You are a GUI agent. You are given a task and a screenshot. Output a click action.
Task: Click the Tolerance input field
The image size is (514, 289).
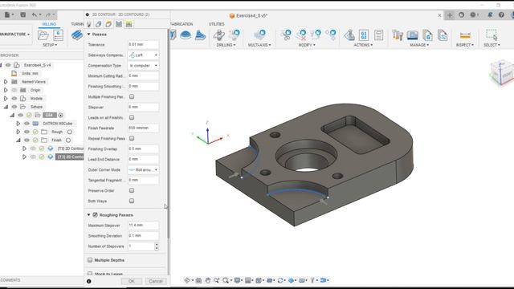[143, 45]
